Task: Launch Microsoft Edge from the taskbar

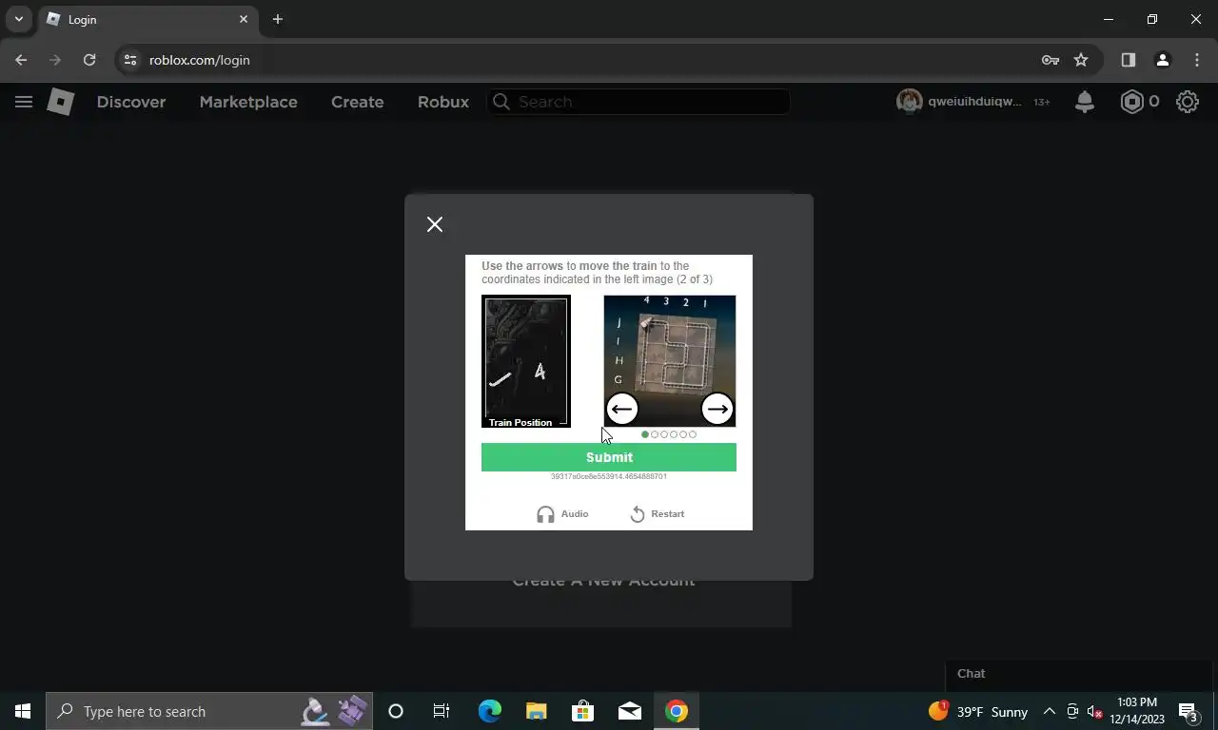Action: (489, 711)
